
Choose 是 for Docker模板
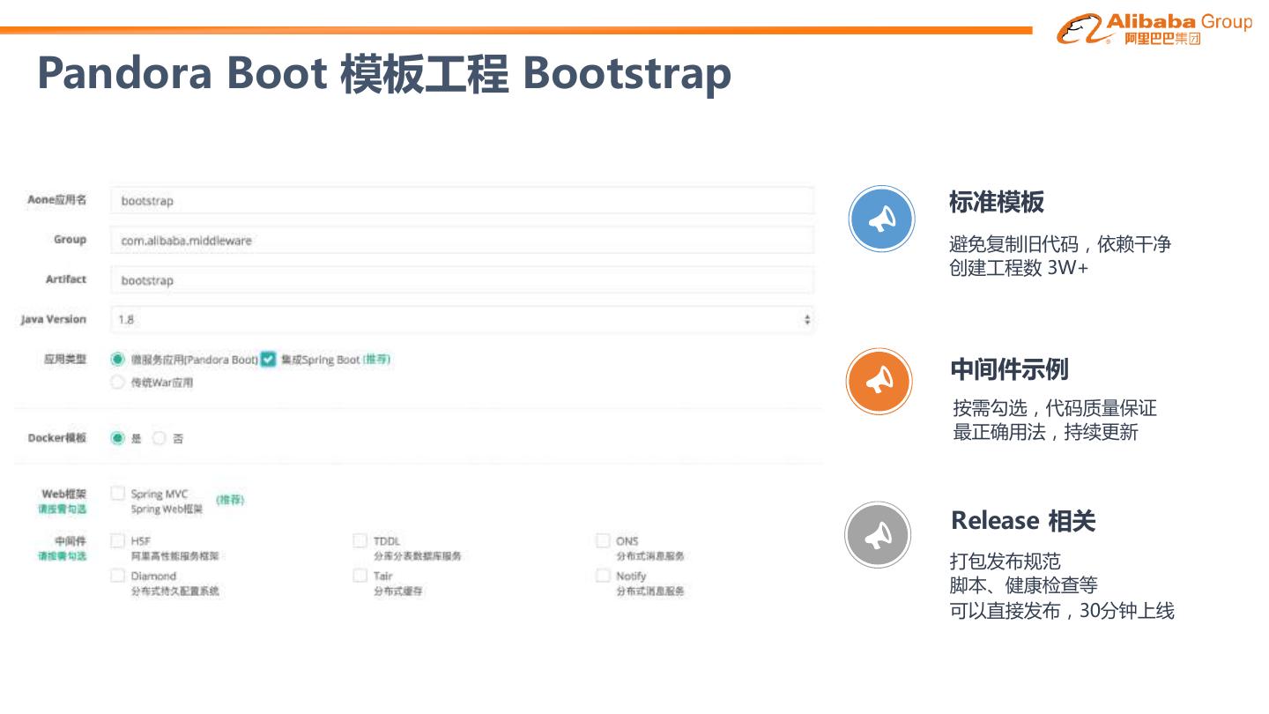point(118,438)
